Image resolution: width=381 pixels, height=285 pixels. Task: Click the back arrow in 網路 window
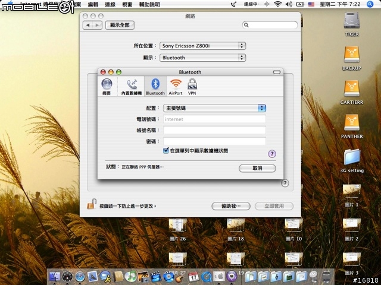pos(88,25)
